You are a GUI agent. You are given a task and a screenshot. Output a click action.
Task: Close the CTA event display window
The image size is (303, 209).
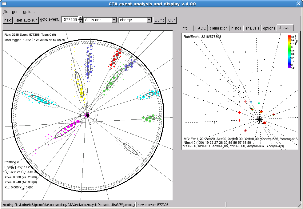[298, 4]
